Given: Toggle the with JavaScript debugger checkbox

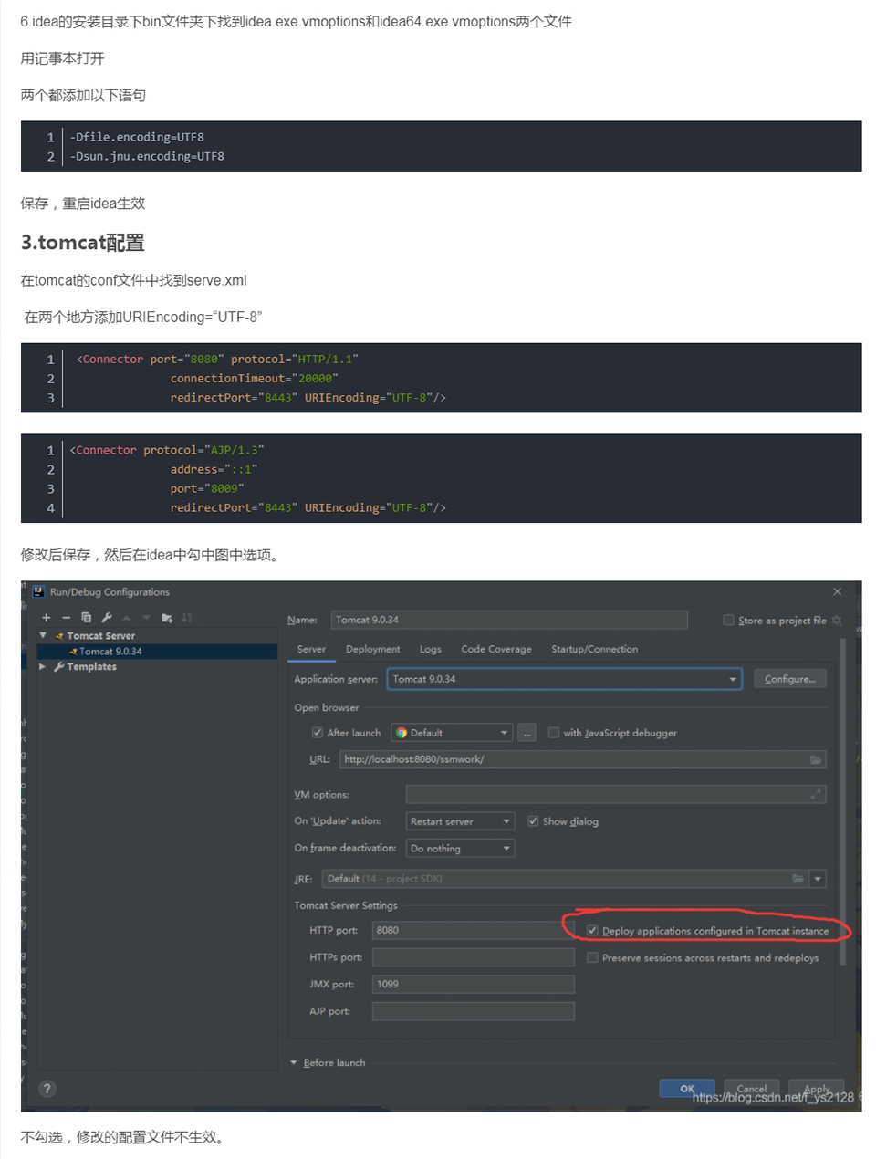Looking at the screenshot, I should click(554, 733).
